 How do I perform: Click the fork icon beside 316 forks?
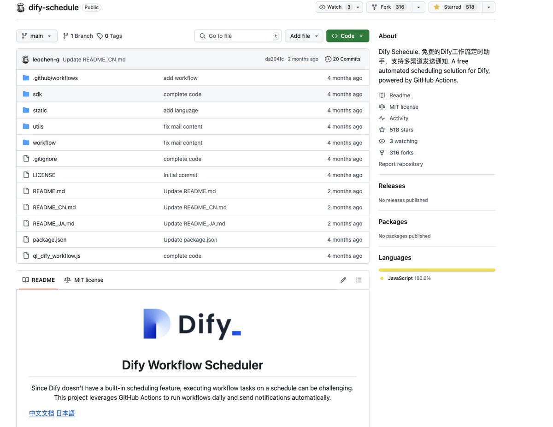tap(382, 153)
